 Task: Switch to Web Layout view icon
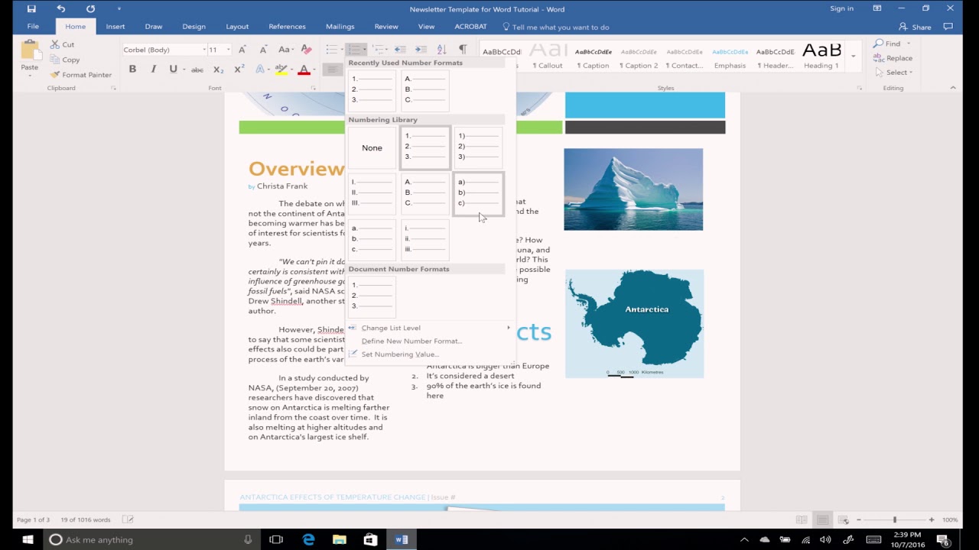844,519
